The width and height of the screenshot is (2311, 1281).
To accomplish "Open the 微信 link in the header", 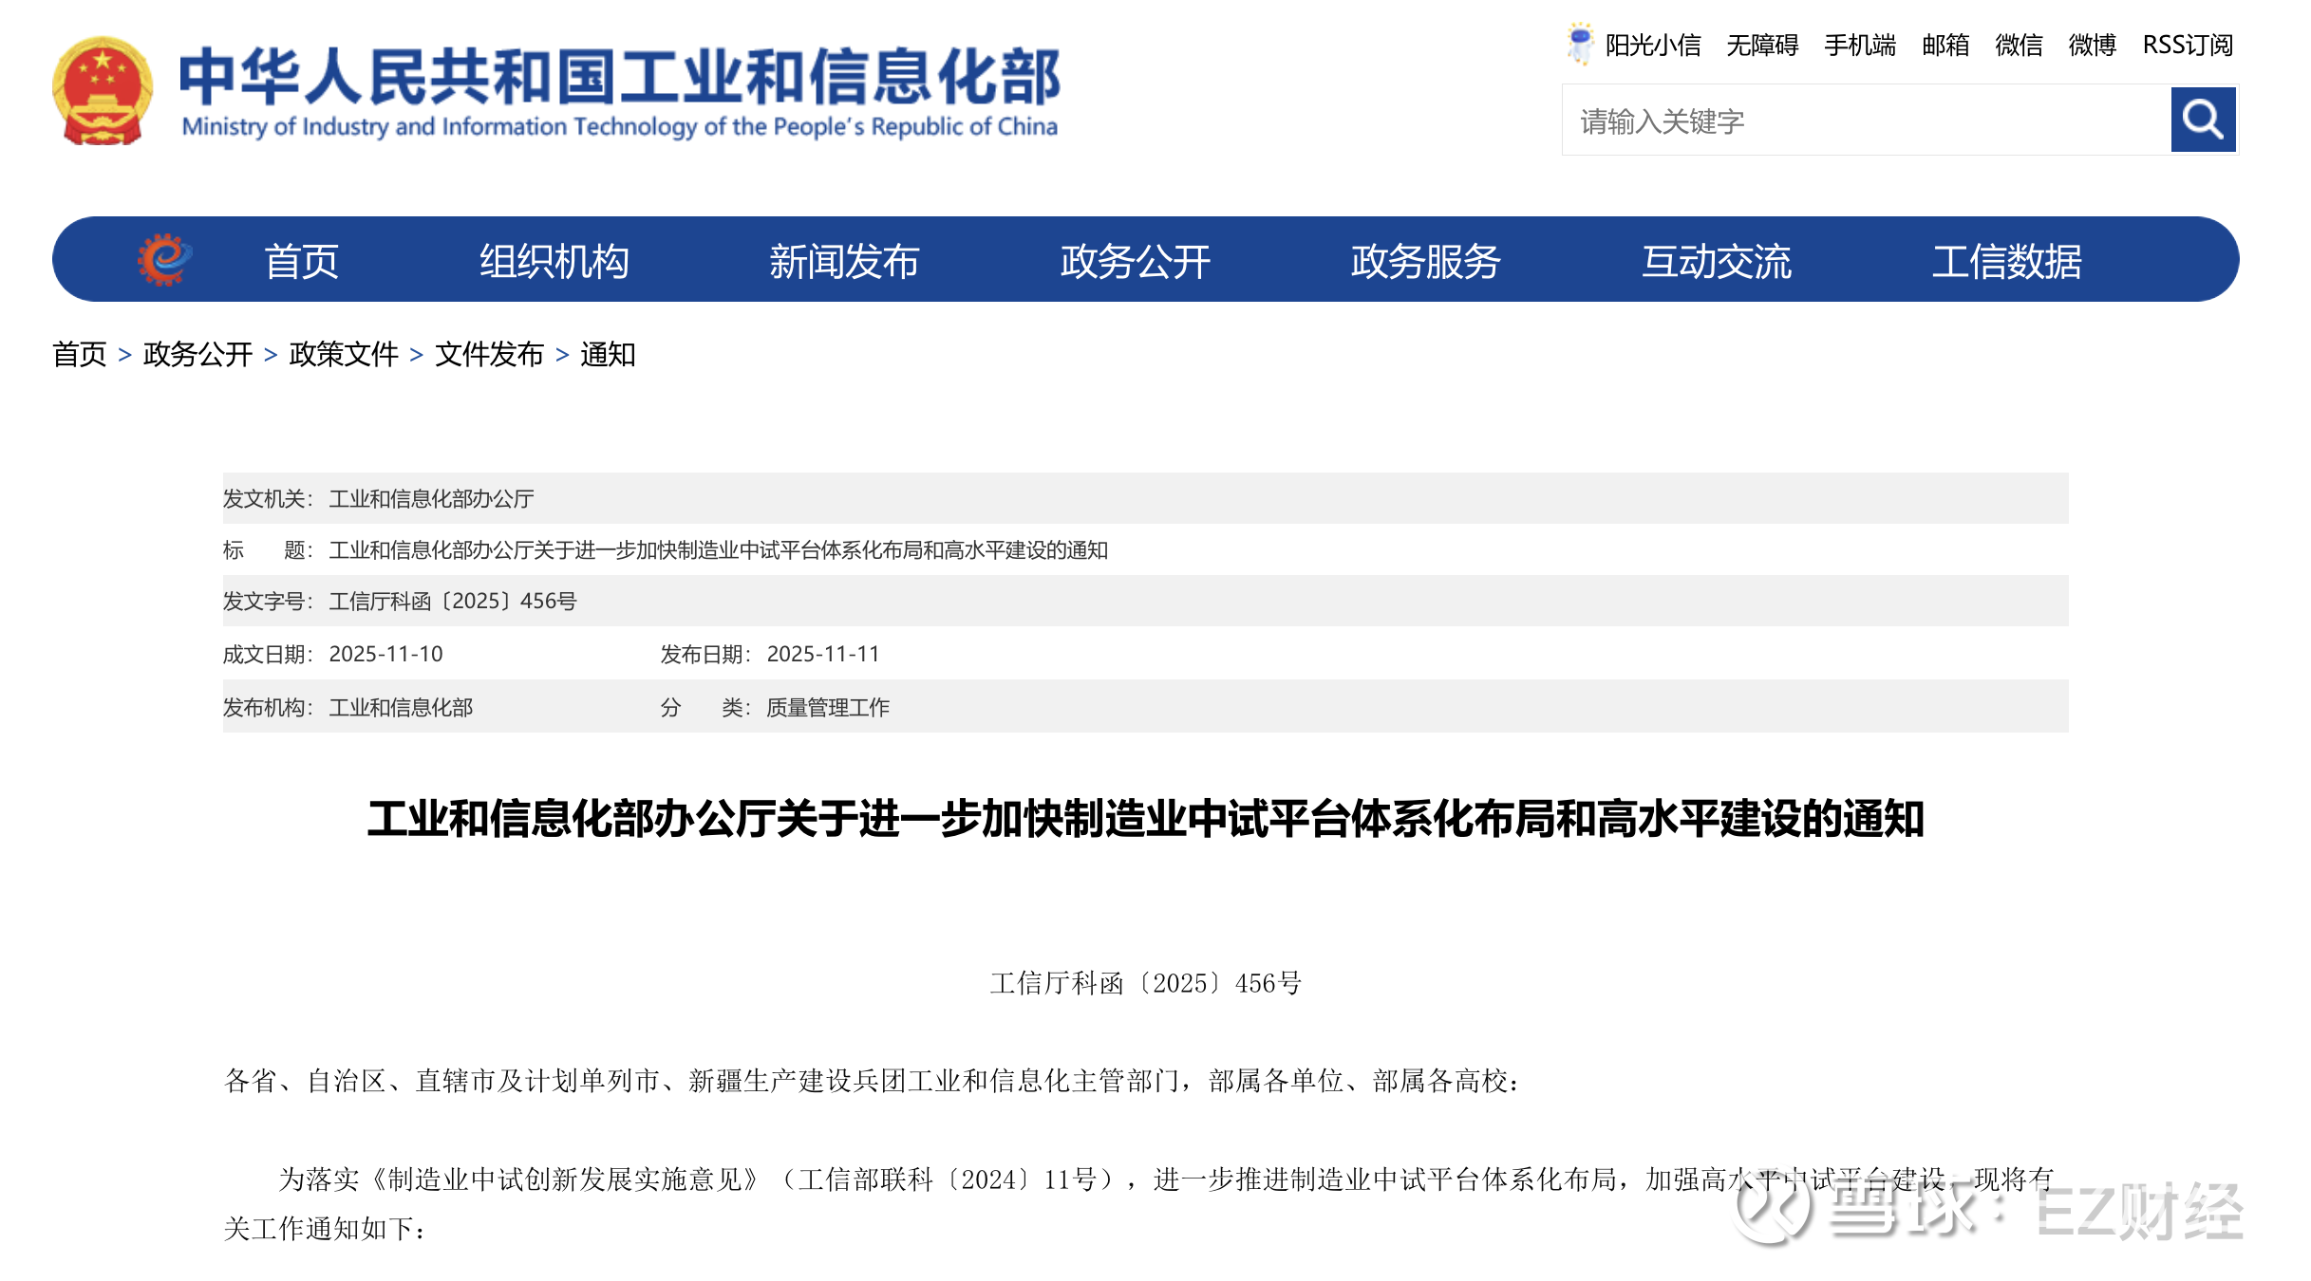I will [x=2019, y=45].
